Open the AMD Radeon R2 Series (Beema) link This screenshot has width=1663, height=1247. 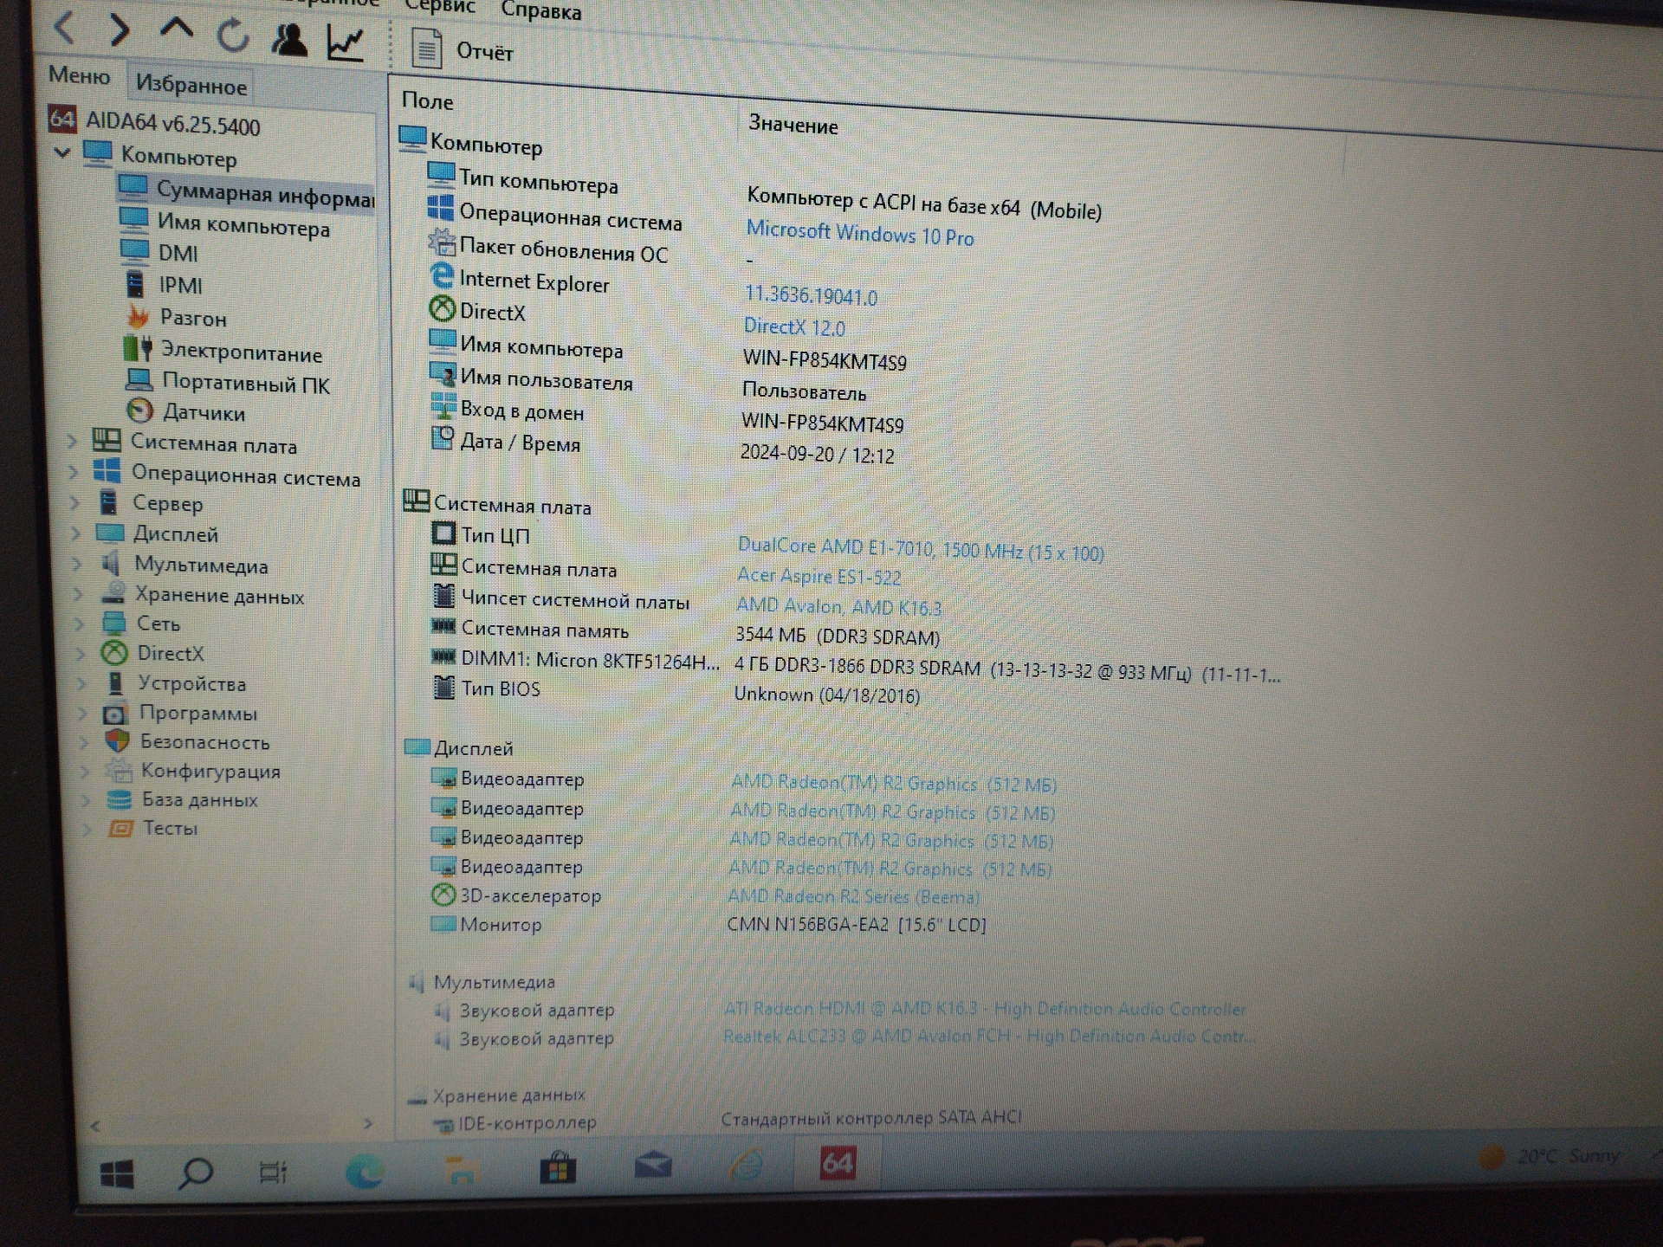coord(853,896)
